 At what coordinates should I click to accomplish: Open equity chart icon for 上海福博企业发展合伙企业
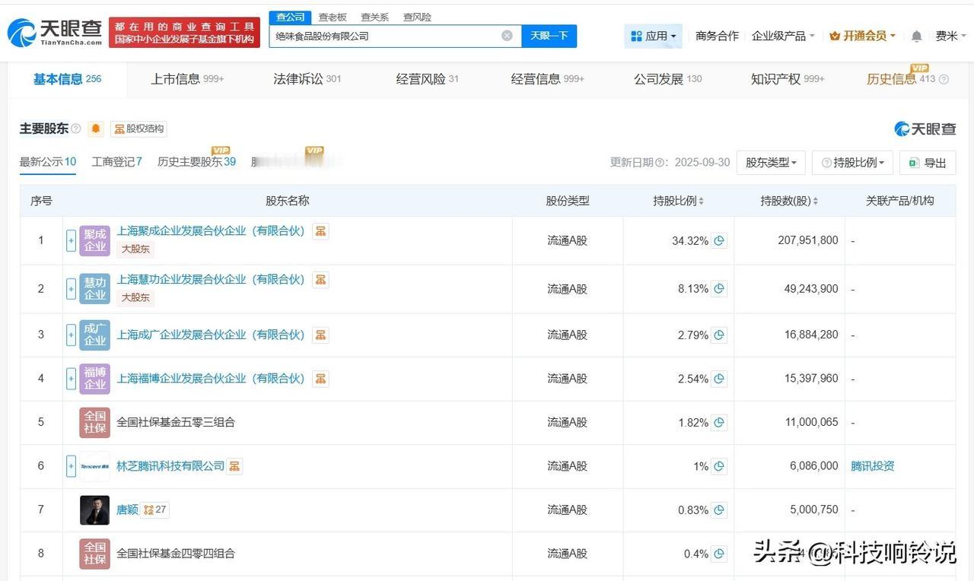321,379
